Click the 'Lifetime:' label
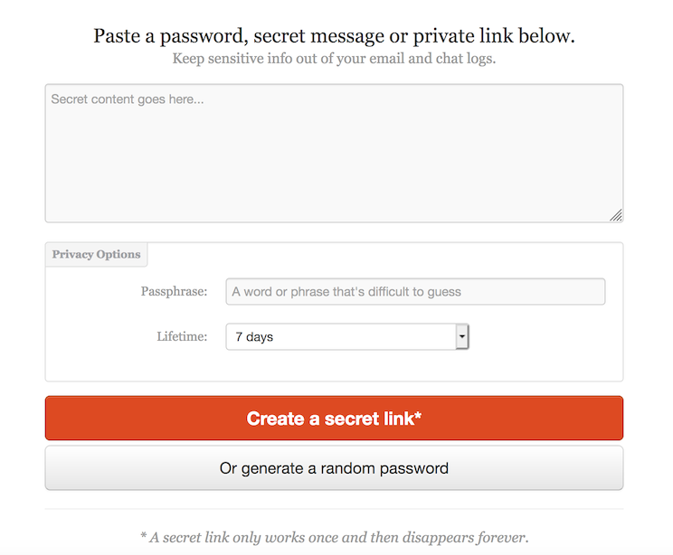The image size is (673, 555). (182, 336)
